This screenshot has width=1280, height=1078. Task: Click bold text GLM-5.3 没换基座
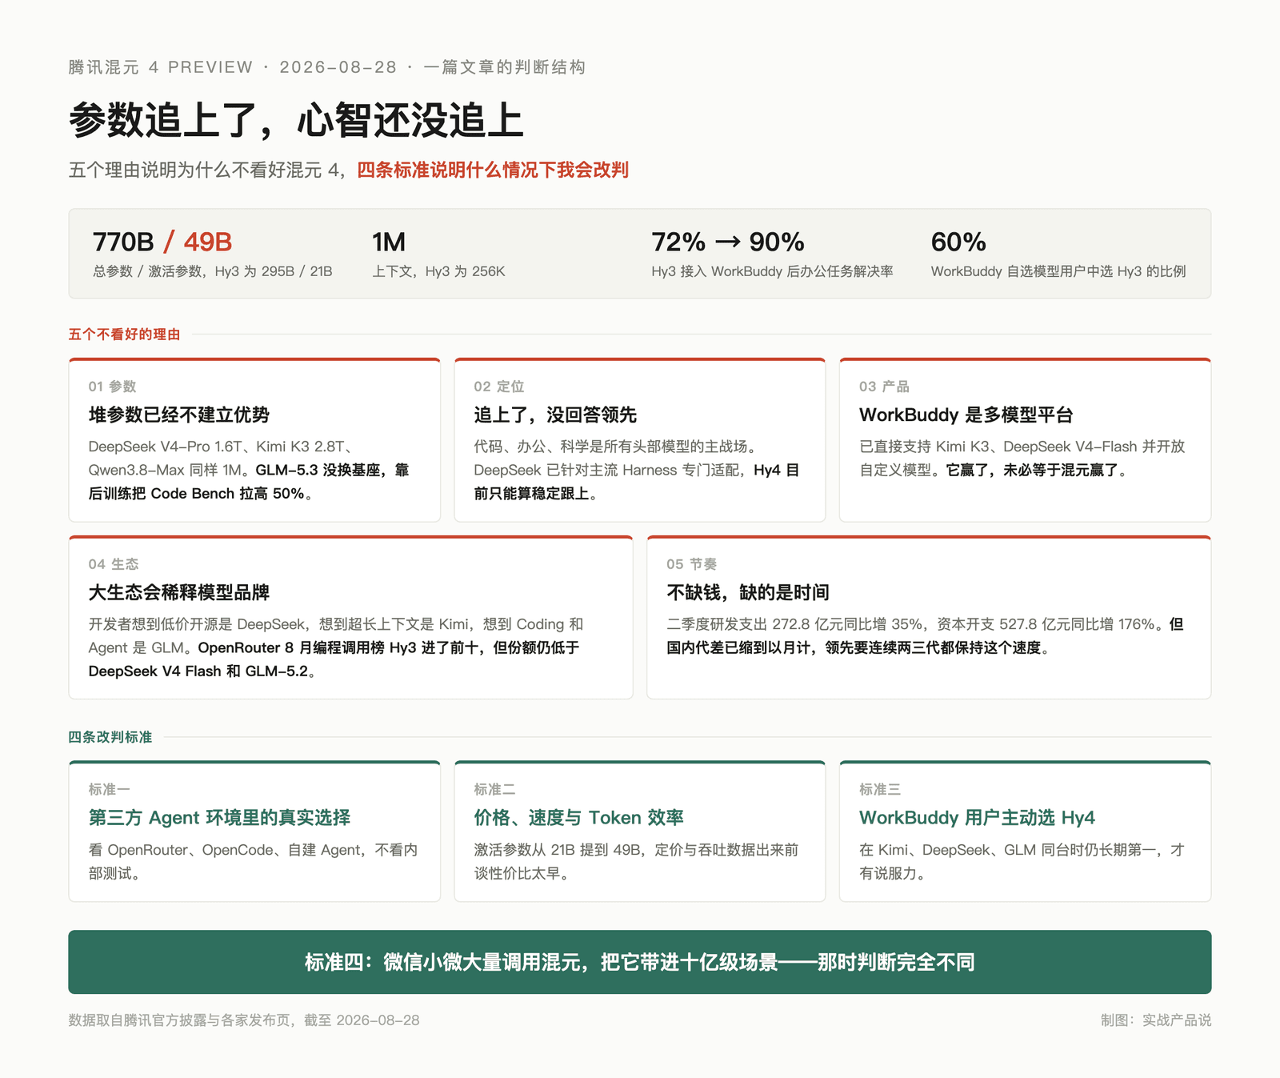tap(318, 471)
